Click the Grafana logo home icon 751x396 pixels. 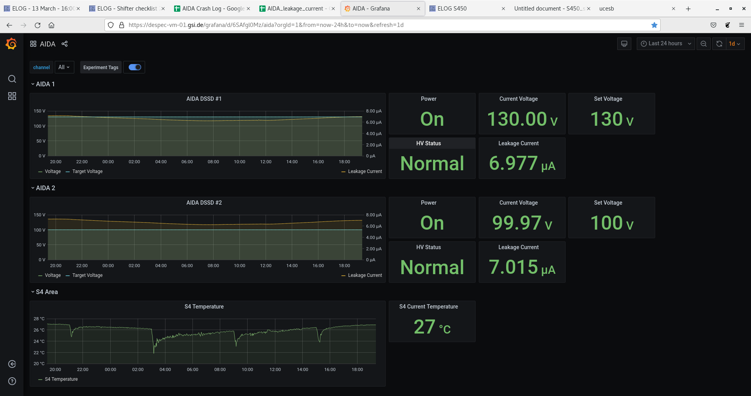coord(11,44)
